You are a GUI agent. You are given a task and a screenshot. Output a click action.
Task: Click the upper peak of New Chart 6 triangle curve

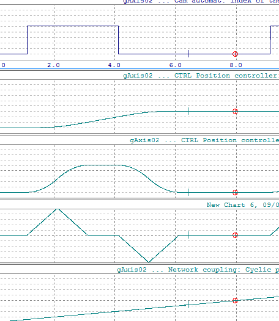coord(58,209)
